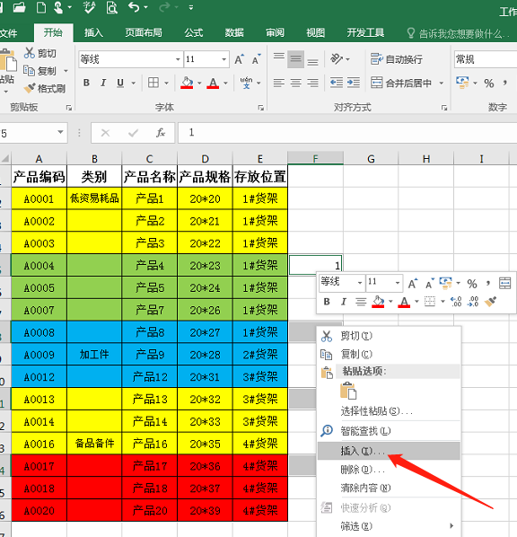Toggle Underline in the ribbon font group
The height and width of the screenshot is (537, 517).
[120, 83]
